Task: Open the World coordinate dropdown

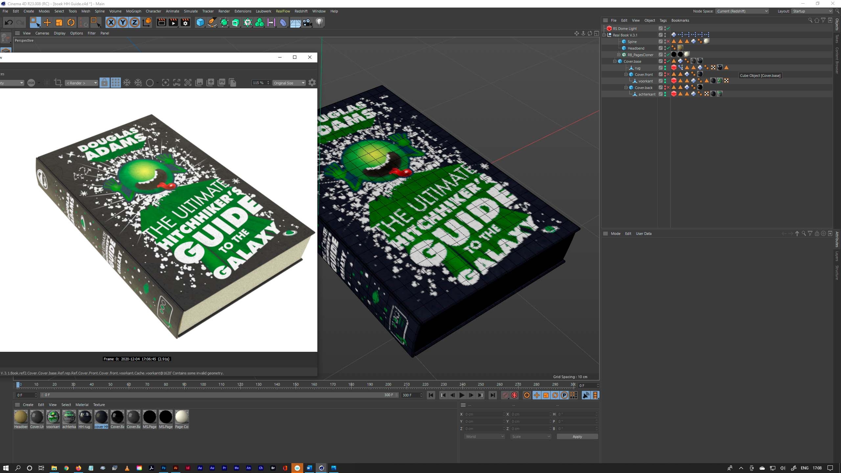Action: tap(484, 437)
